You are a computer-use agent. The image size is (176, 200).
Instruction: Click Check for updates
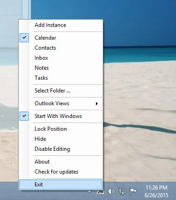click(60, 172)
